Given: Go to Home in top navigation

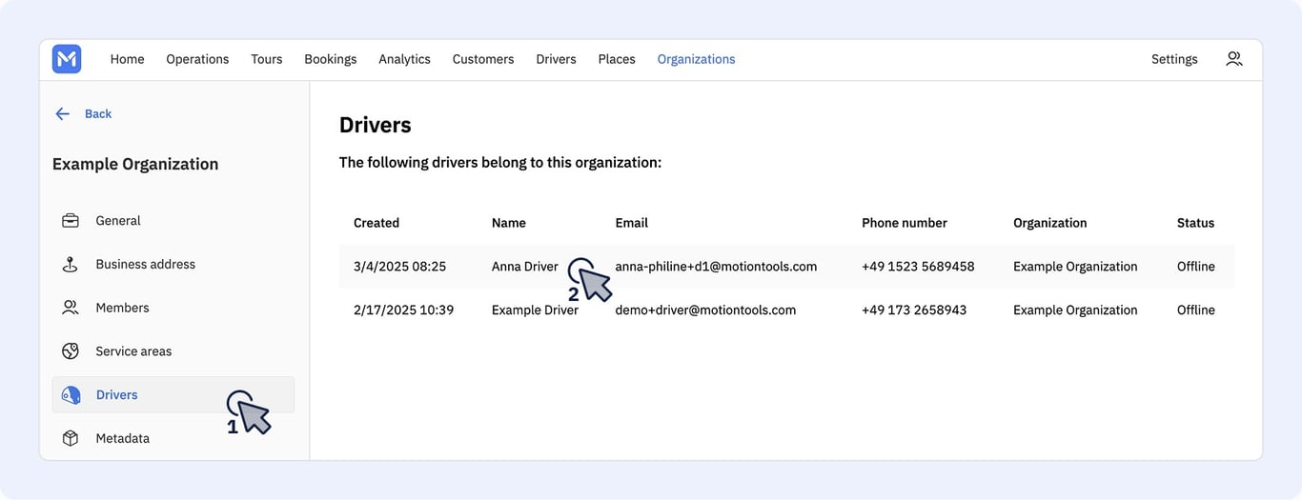Looking at the screenshot, I should (127, 59).
